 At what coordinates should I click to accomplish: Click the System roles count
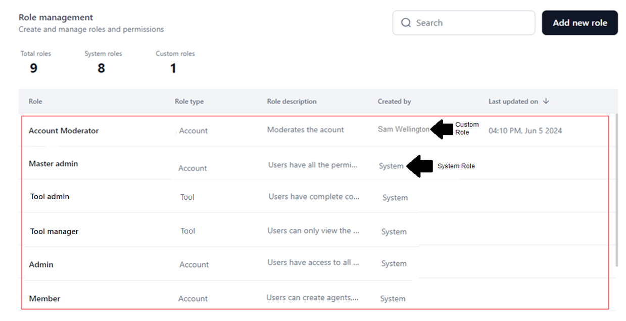101,68
